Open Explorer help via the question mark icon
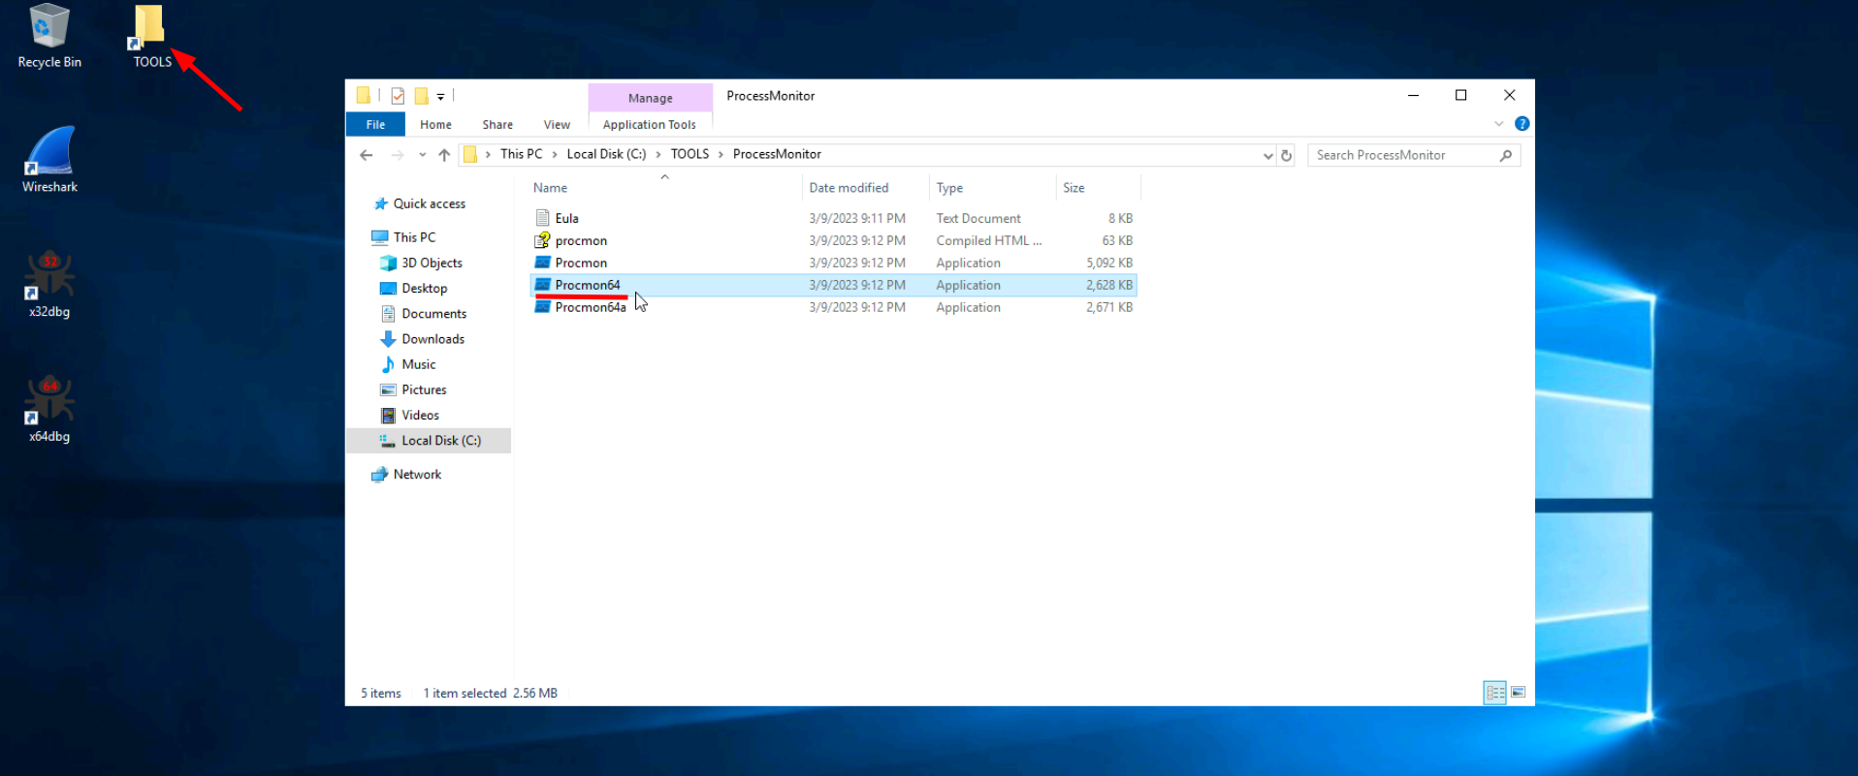The height and width of the screenshot is (776, 1858). 1522,124
